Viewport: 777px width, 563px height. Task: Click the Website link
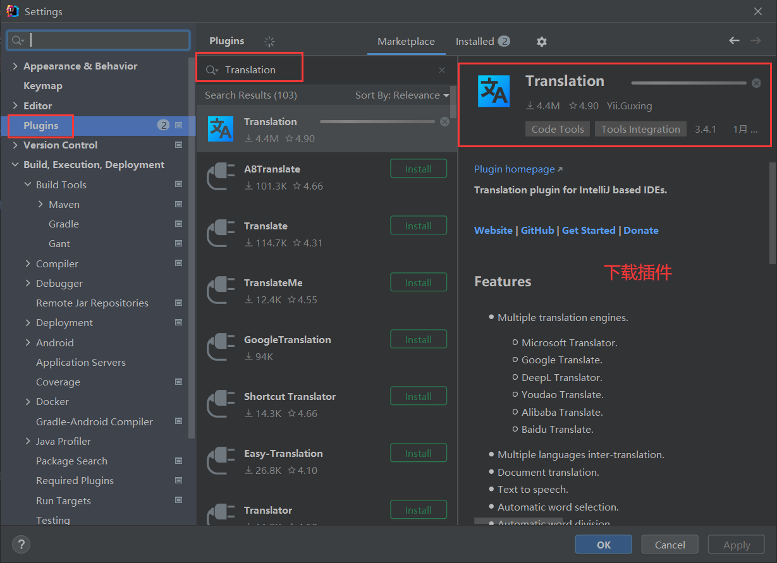tap(493, 230)
